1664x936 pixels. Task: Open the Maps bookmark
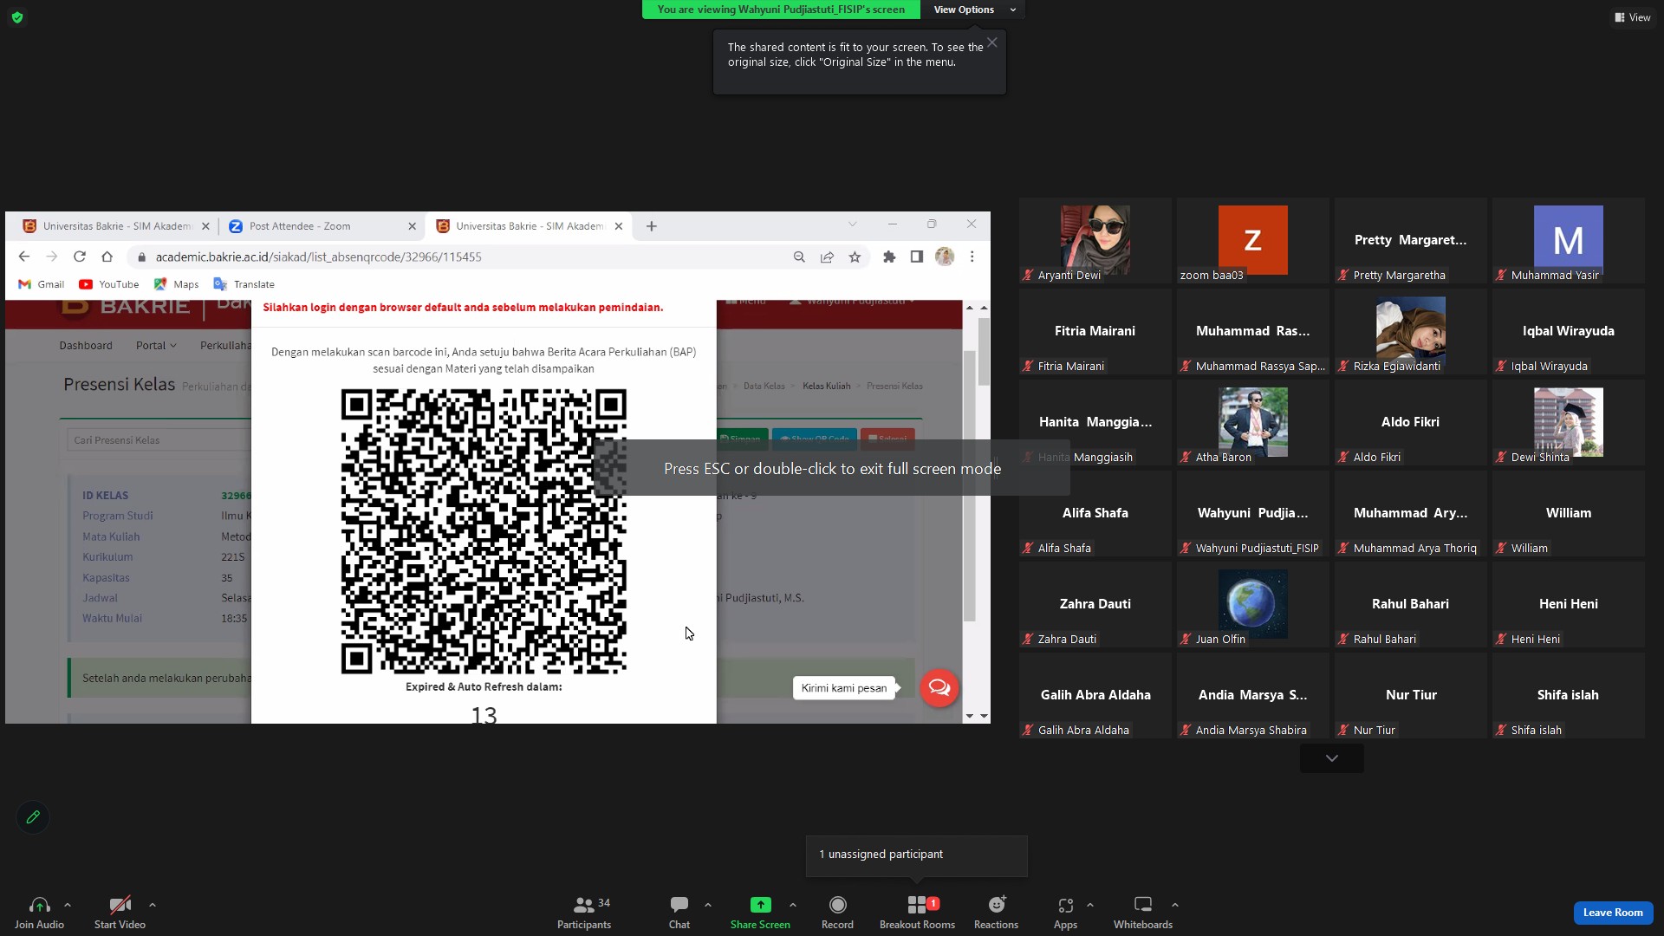tap(177, 284)
